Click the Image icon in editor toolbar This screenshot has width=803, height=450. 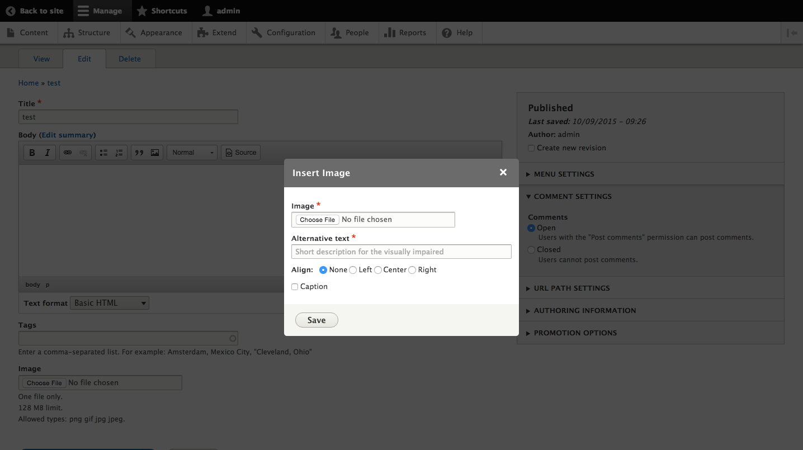point(155,153)
